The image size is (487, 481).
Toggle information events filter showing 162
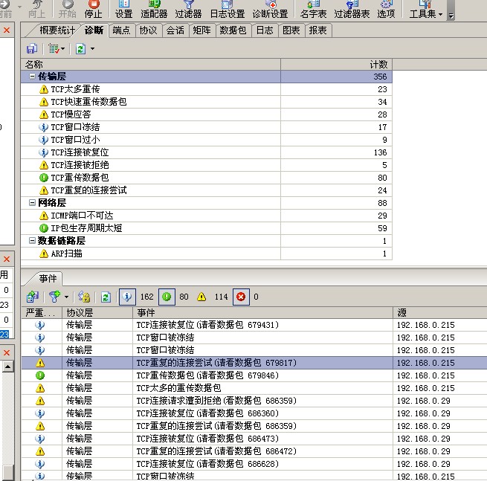[127, 297]
